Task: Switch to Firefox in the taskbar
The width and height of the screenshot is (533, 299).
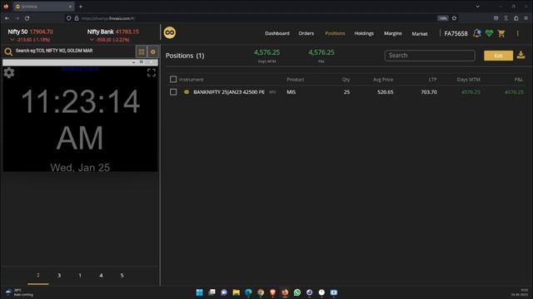Action: click(x=285, y=292)
